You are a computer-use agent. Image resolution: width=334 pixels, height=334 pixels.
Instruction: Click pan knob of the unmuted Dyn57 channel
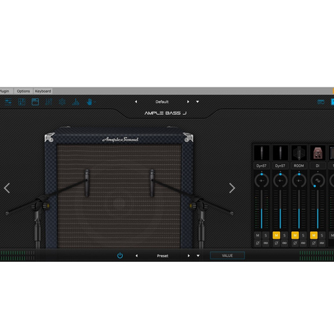point(262,180)
